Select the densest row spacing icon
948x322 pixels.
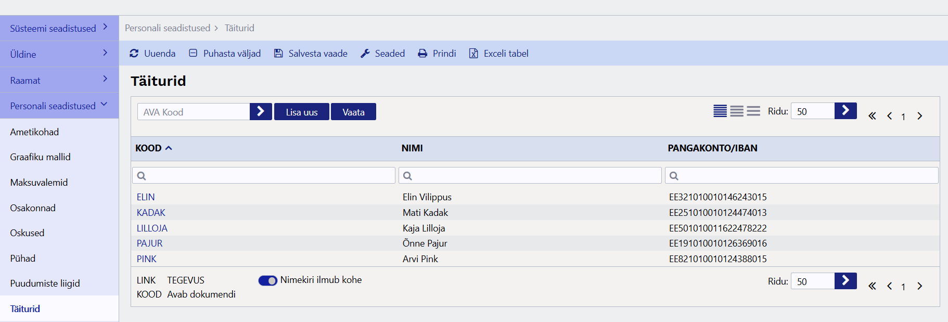720,111
